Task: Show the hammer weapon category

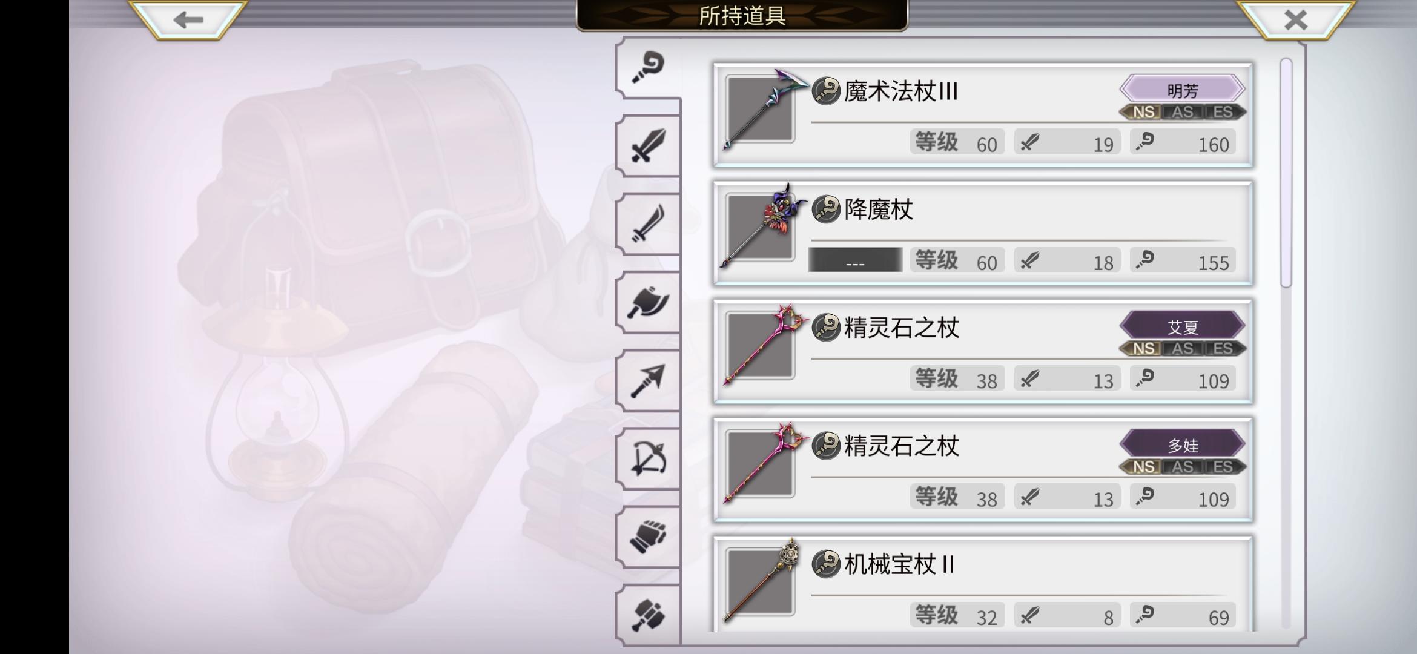Action: (x=648, y=615)
